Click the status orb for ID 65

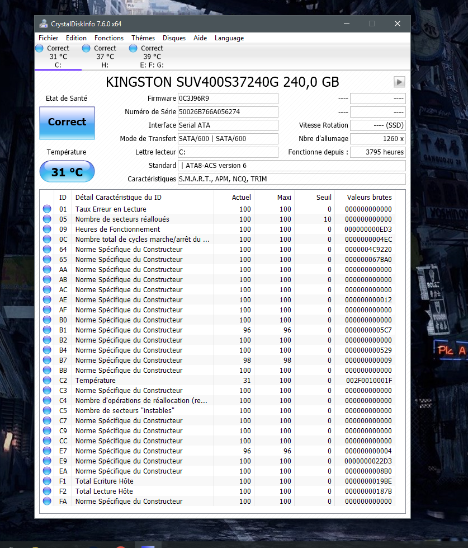tap(47, 259)
